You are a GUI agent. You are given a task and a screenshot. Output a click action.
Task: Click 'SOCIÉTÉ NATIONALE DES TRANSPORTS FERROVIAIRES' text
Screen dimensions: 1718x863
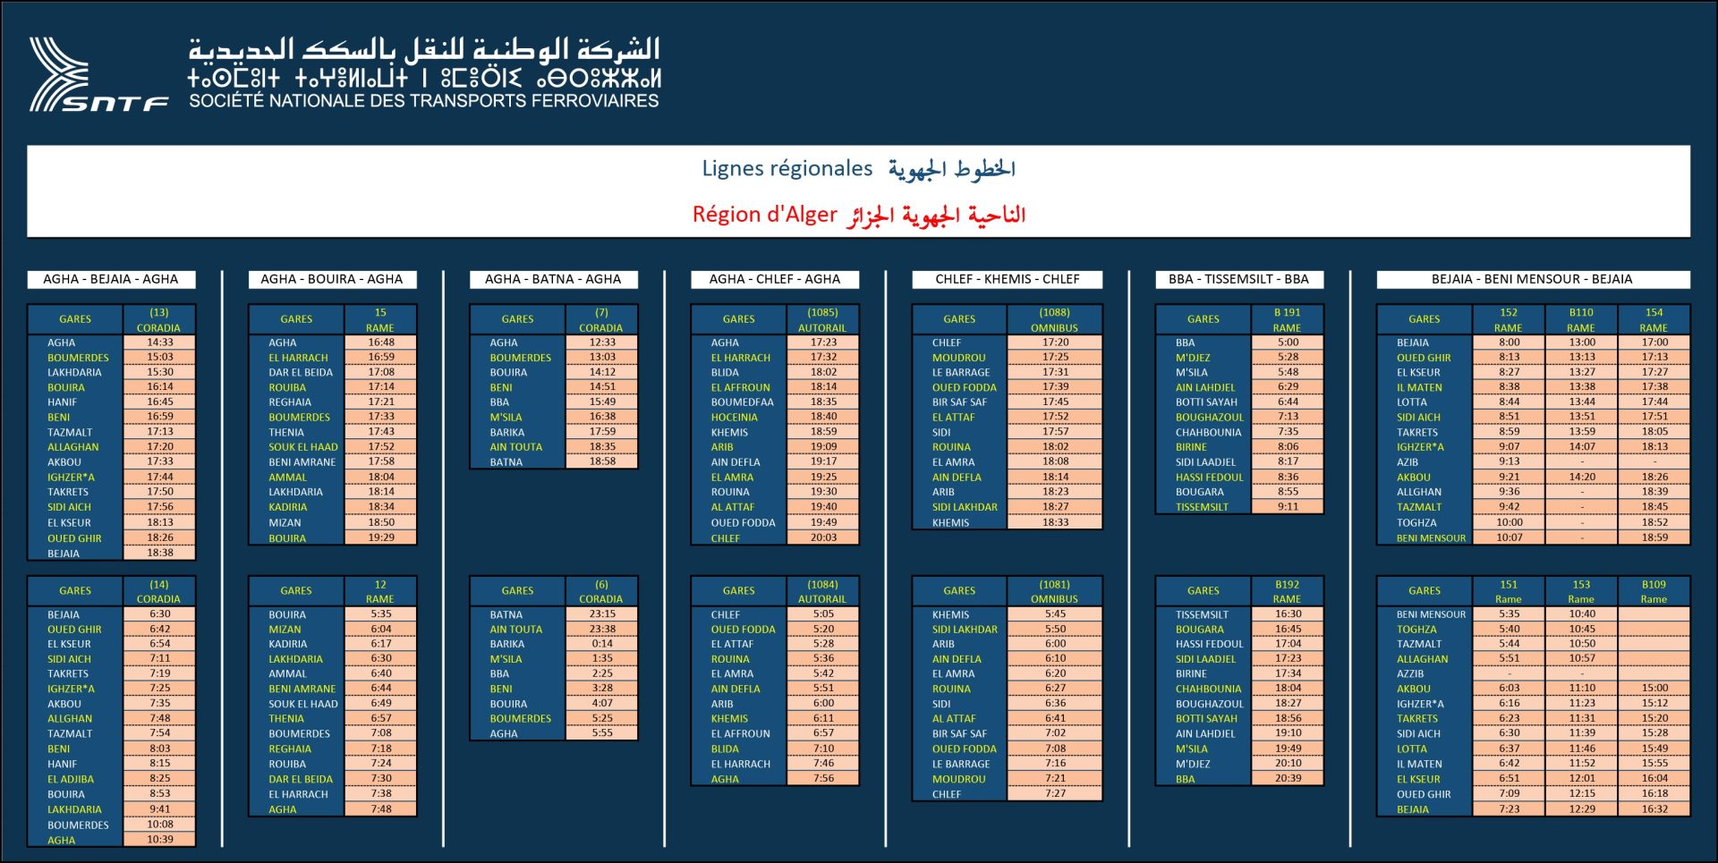[x=423, y=101]
